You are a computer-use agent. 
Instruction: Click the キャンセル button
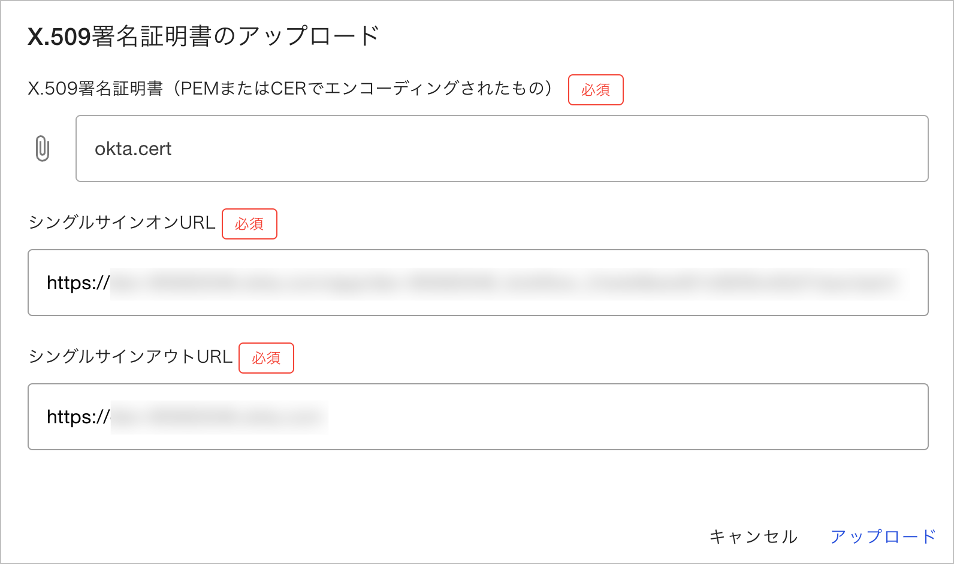click(753, 536)
